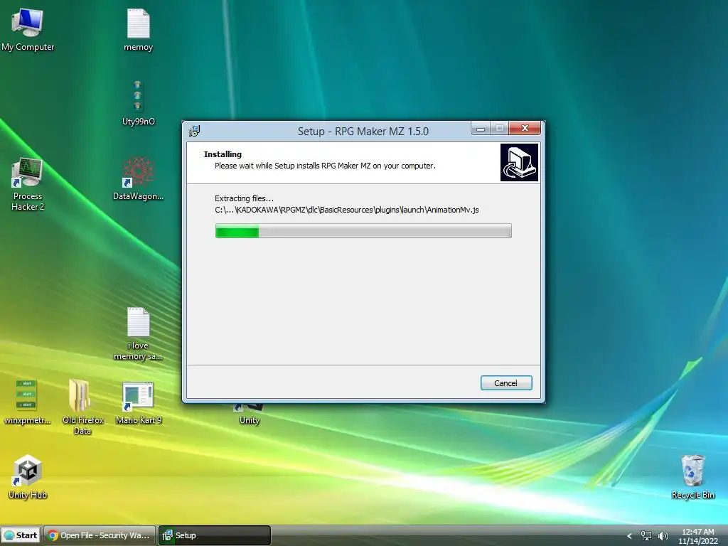Open the volume speaker tray icon

(663, 536)
